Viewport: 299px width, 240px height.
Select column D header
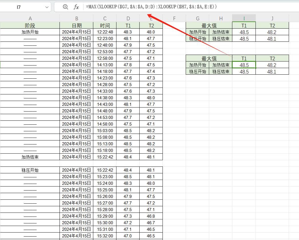pyautogui.click(x=128, y=19)
